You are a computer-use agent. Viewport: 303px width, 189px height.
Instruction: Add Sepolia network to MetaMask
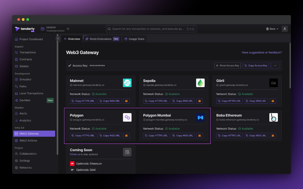[200, 101]
